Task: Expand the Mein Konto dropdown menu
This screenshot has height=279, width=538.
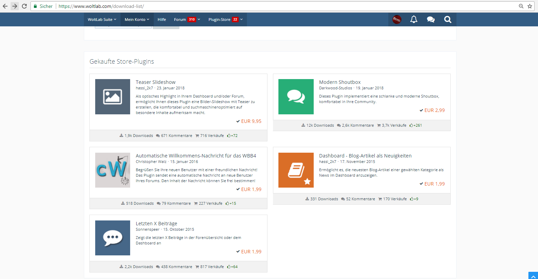Action: pos(137,20)
